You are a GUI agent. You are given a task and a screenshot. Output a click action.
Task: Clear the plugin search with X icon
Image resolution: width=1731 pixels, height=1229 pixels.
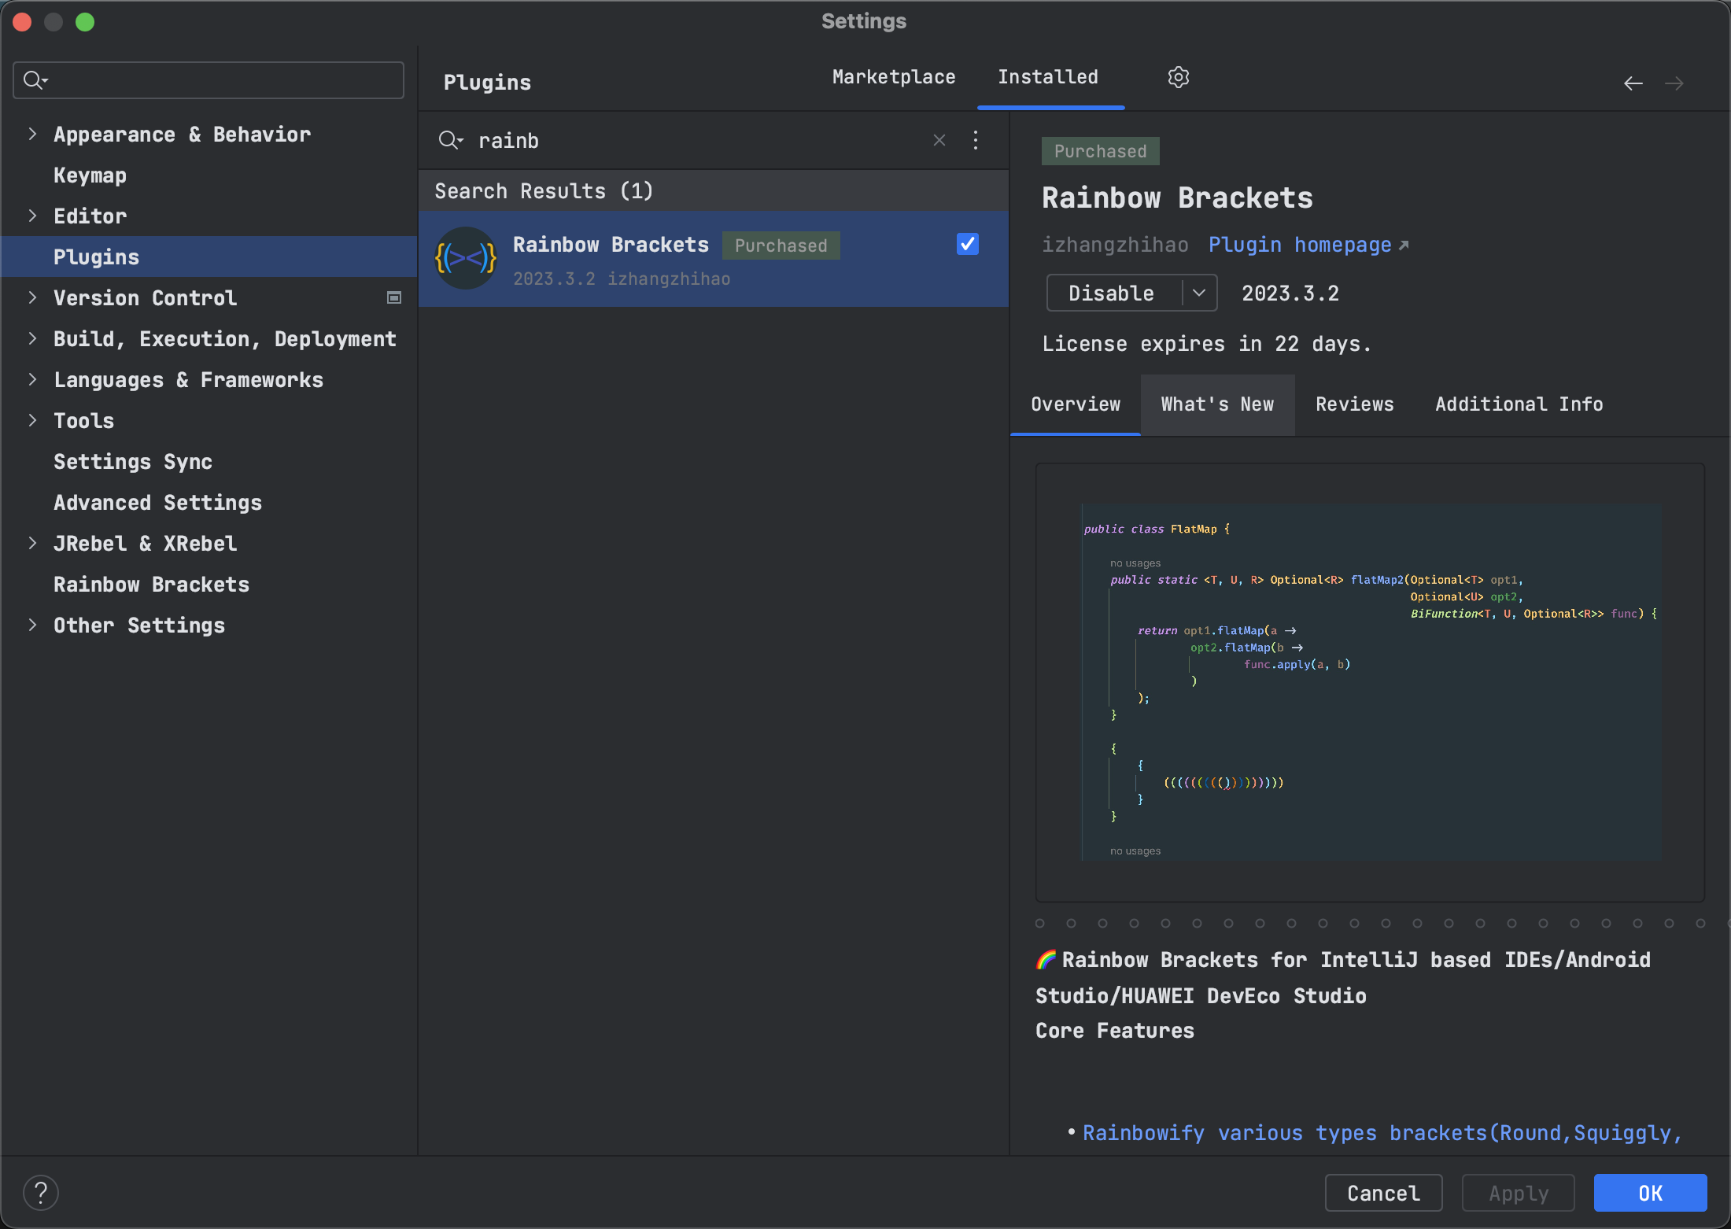[x=939, y=140]
